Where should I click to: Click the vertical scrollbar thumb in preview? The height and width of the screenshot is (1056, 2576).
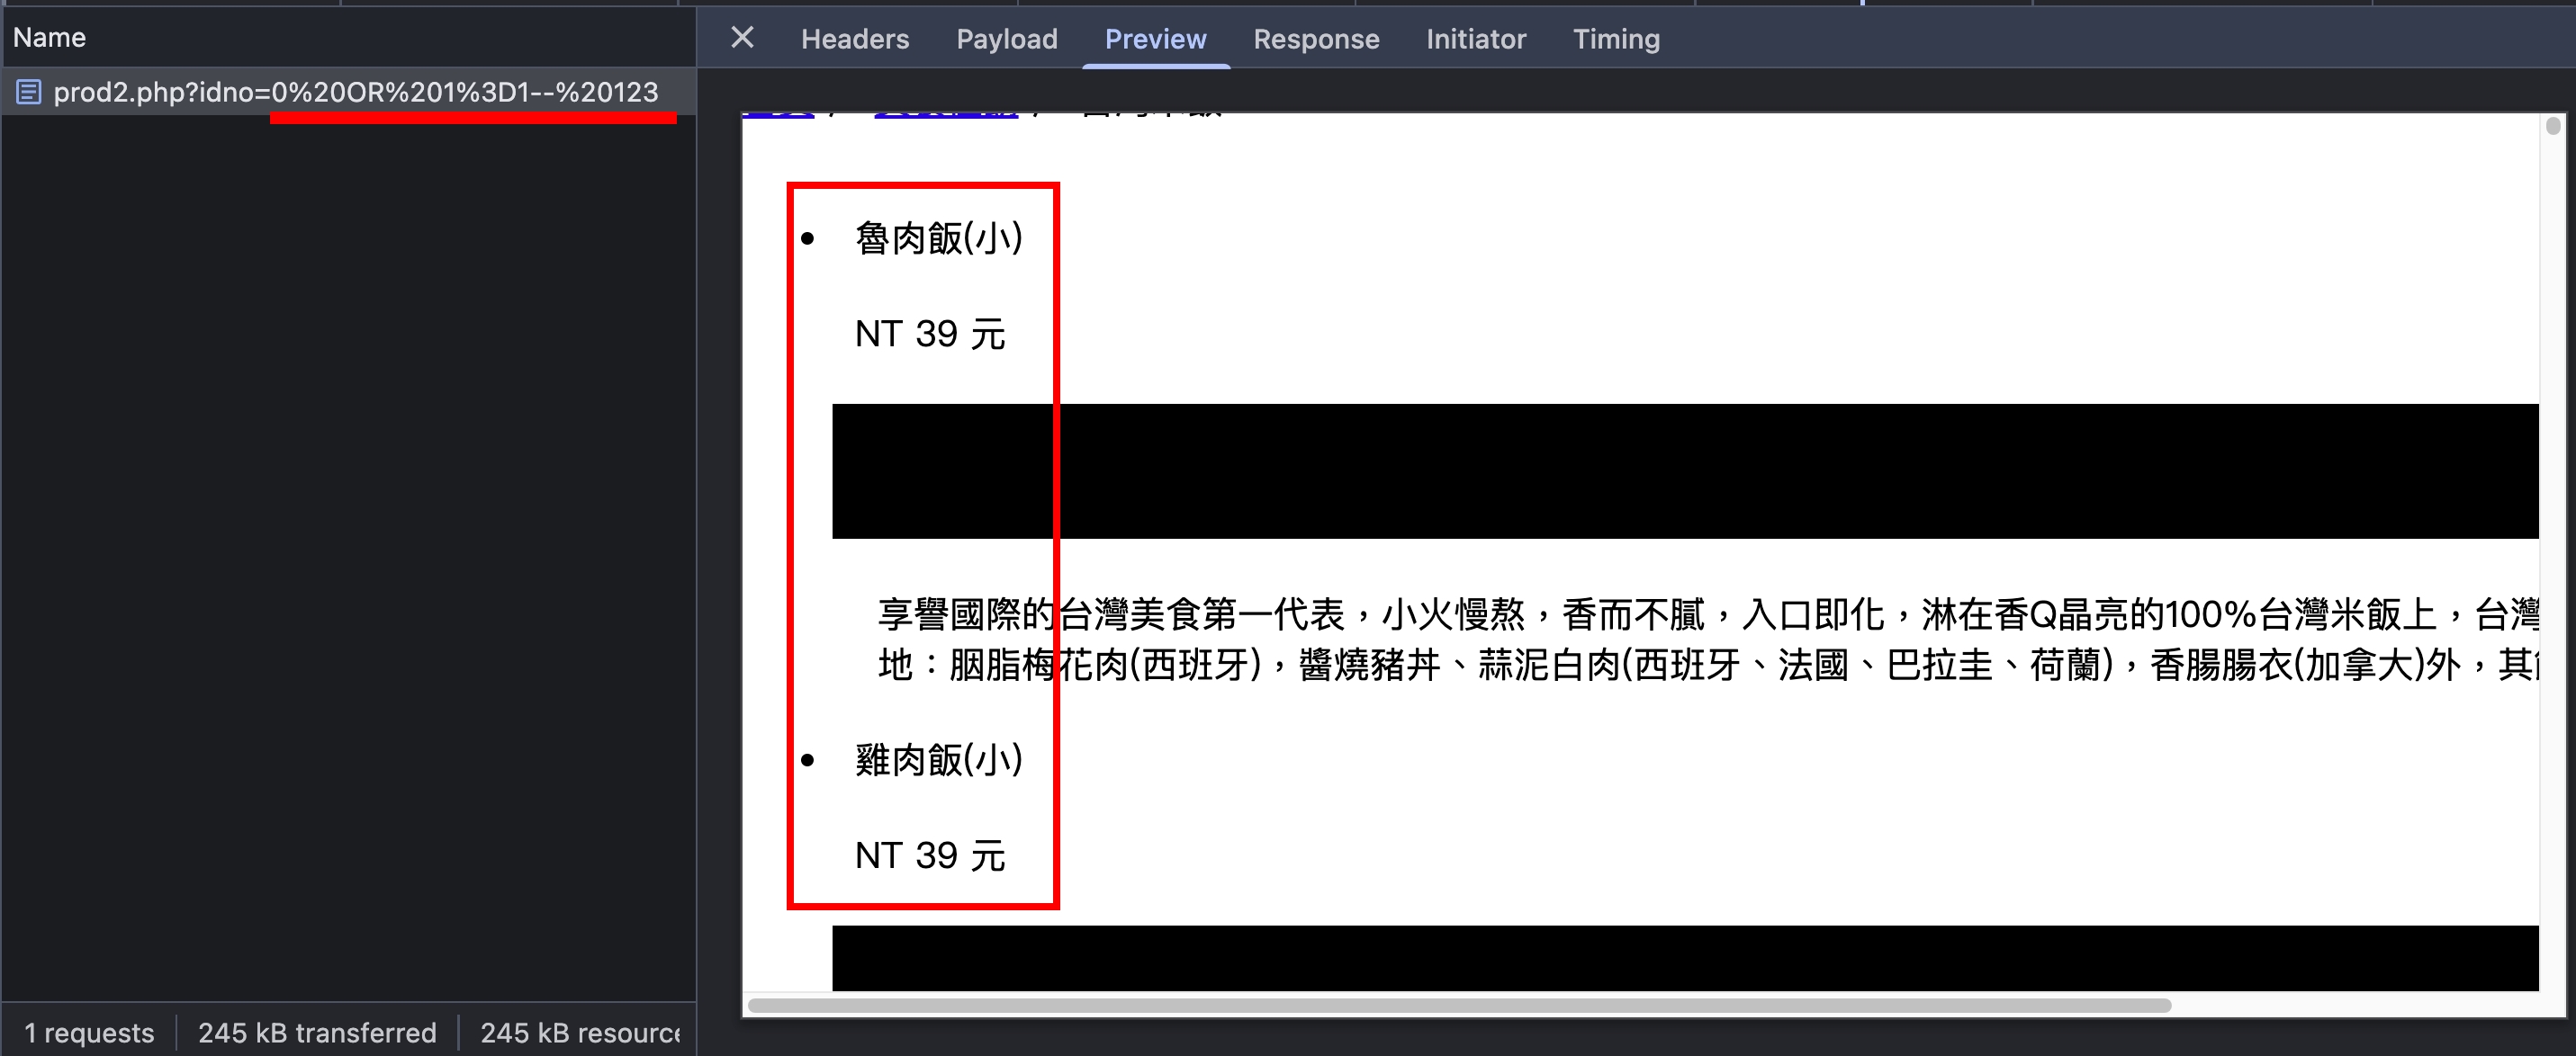click(2553, 126)
